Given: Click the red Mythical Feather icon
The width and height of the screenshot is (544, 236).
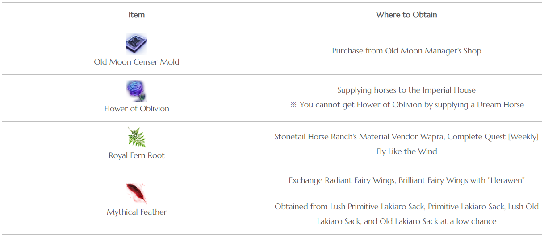Looking at the screenshot, I should pos(137,194).
